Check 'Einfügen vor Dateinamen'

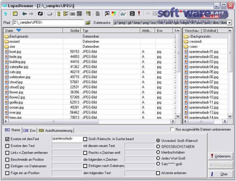[x=7, y=166]
